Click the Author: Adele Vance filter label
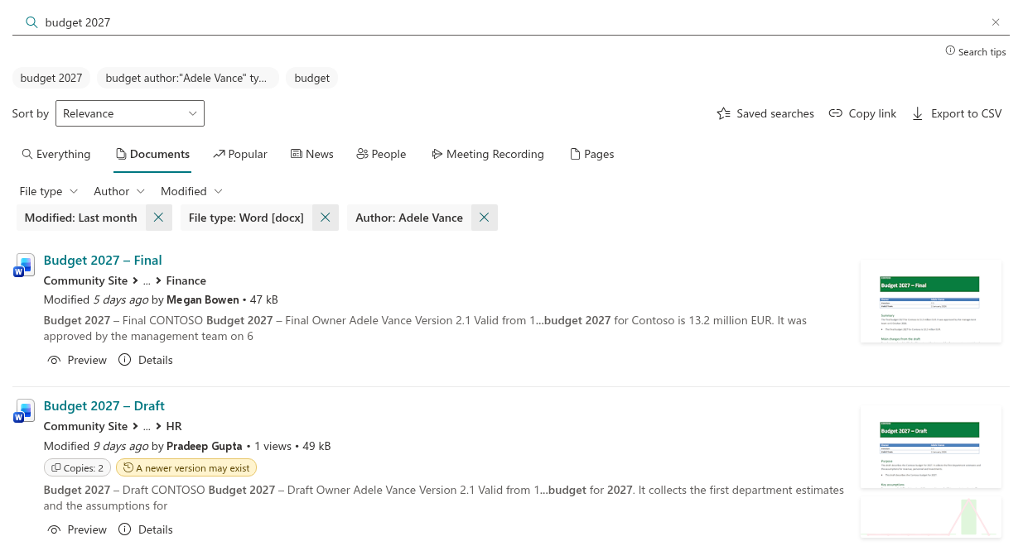Screen dimensions: 1023x546 tap(409, 218)
